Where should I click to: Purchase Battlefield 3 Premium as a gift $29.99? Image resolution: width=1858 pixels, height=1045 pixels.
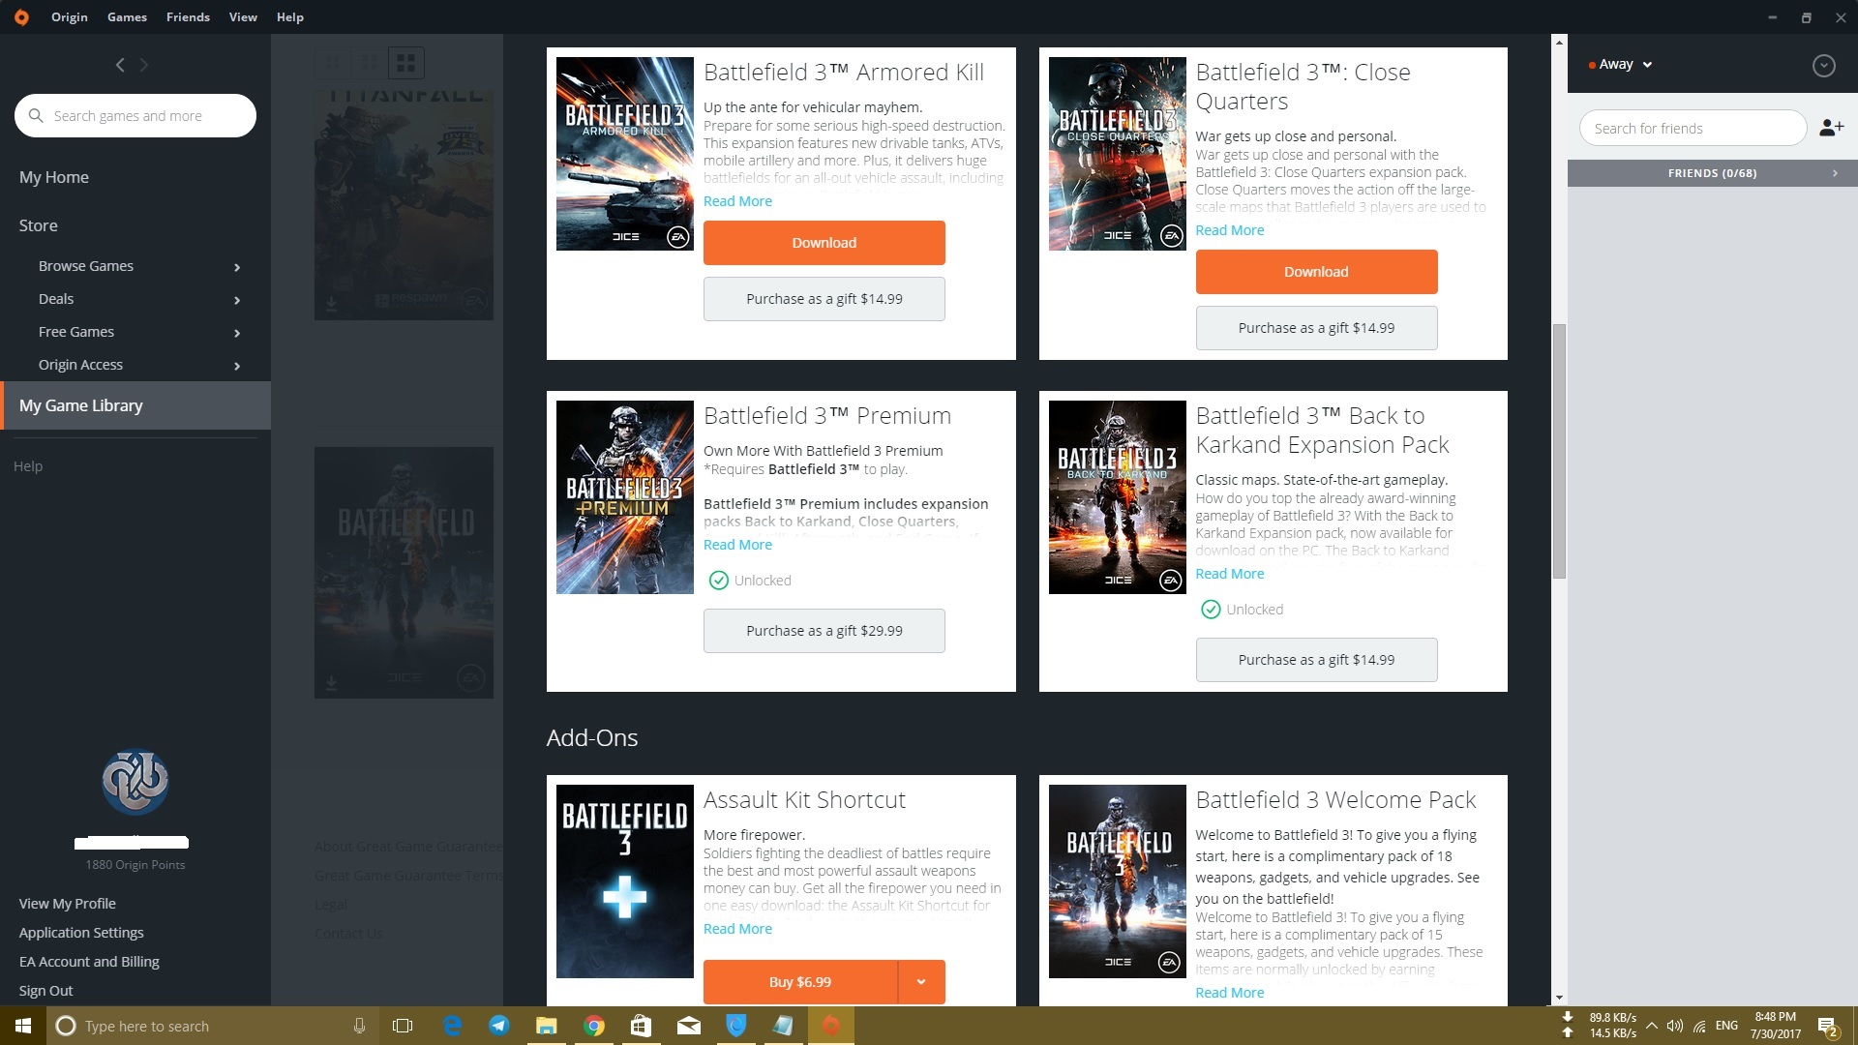pyautogui.click(x=824, y=631)
